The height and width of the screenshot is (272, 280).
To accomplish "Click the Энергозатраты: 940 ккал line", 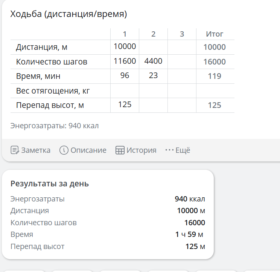I will 55,126.
